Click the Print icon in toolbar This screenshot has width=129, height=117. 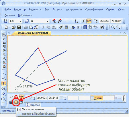pos(26,27)
